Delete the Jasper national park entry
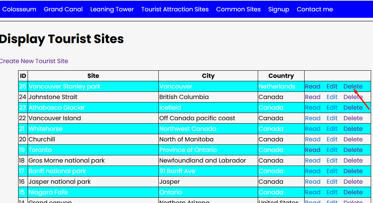Image resolution: width=373 pixels, height=203 pixels. click(353, 182)
